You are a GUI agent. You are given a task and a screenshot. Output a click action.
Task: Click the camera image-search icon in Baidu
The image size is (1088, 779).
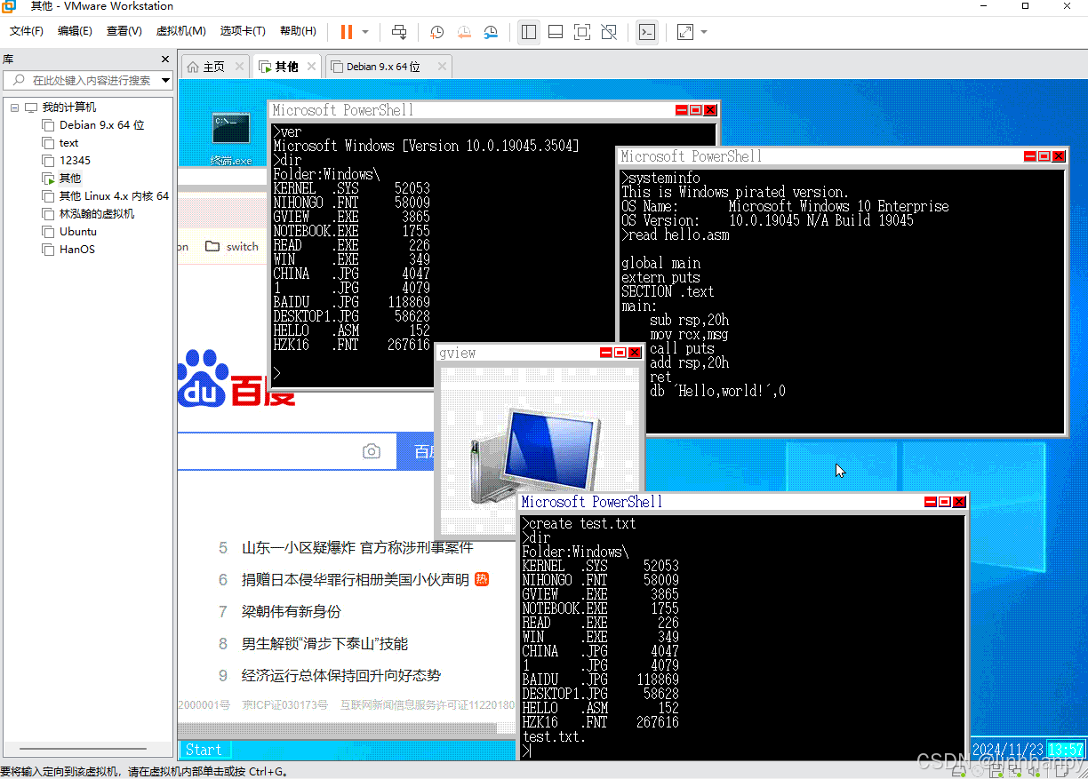coord(372,451)
